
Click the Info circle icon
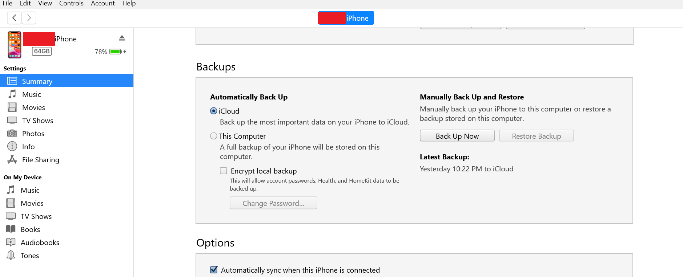(x=12, y=146)
